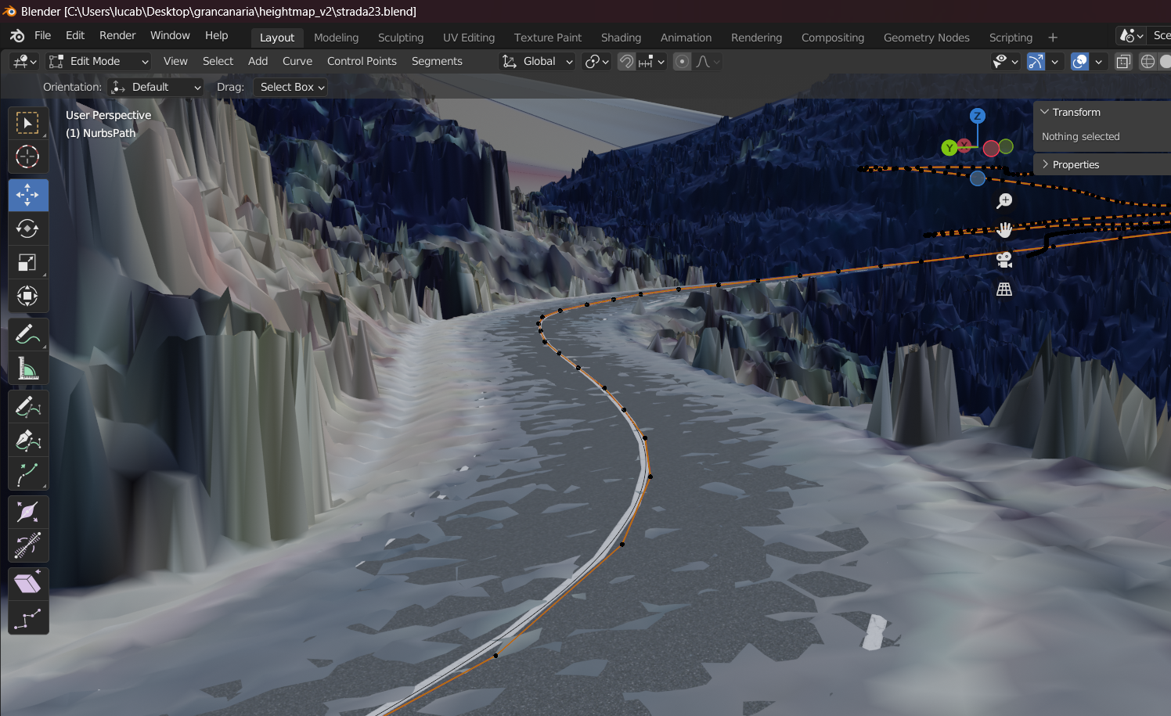Open the gizmo settings dropdown arrow
The height and width of the screenshot is (716, 1171).
(x=1055, y=62)
